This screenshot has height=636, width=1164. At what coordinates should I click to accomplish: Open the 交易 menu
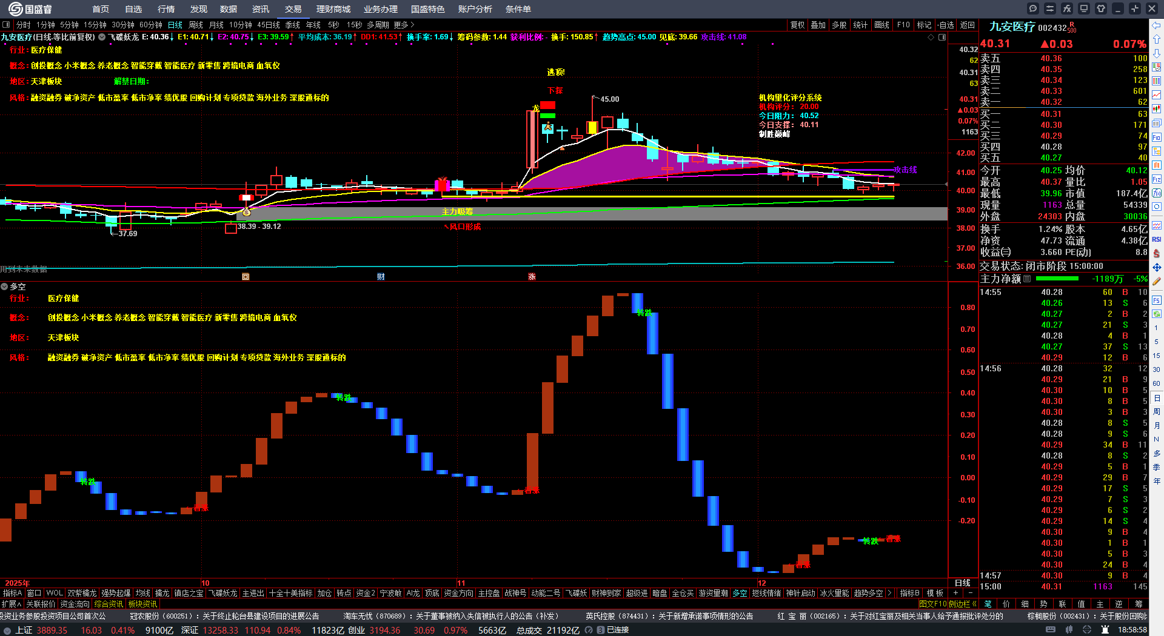[293, 9]
